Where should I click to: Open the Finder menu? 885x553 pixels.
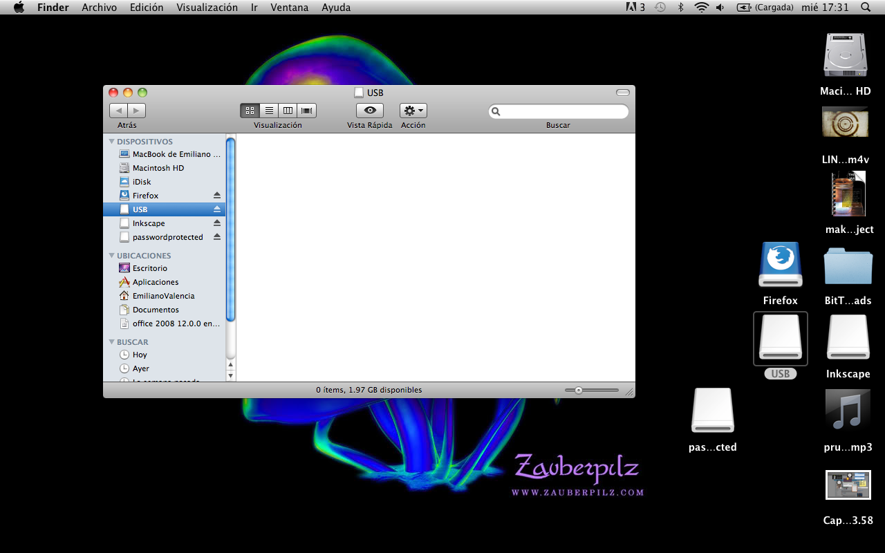click(x=53, y=8)
